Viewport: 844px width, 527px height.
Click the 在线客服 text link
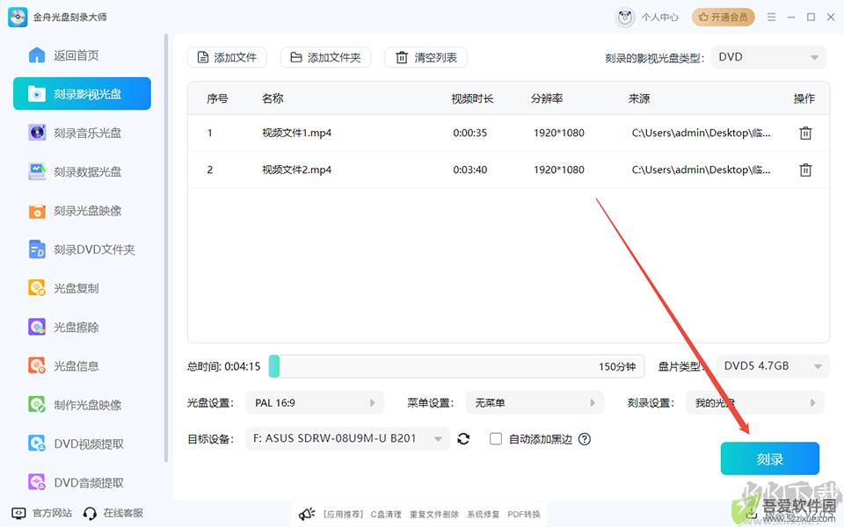pos(123,513)
